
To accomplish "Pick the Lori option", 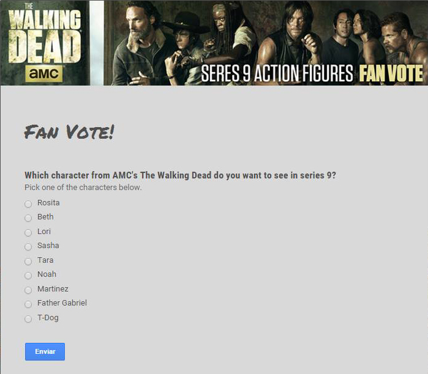I will click(28, 233).
